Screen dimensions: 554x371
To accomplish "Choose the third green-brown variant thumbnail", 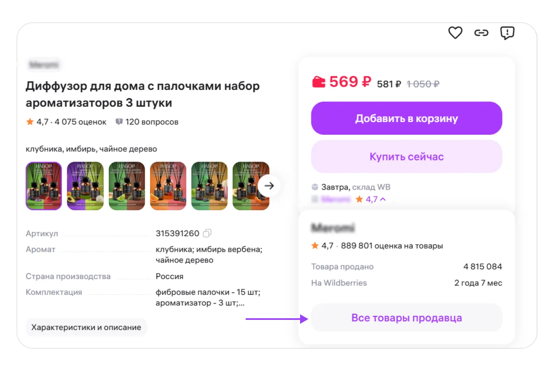I will [x=127, y=186].
